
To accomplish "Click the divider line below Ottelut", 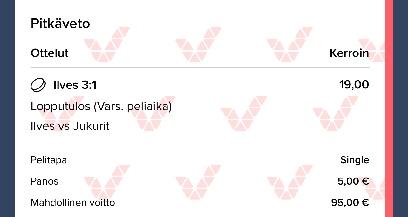I will (200, 67).
